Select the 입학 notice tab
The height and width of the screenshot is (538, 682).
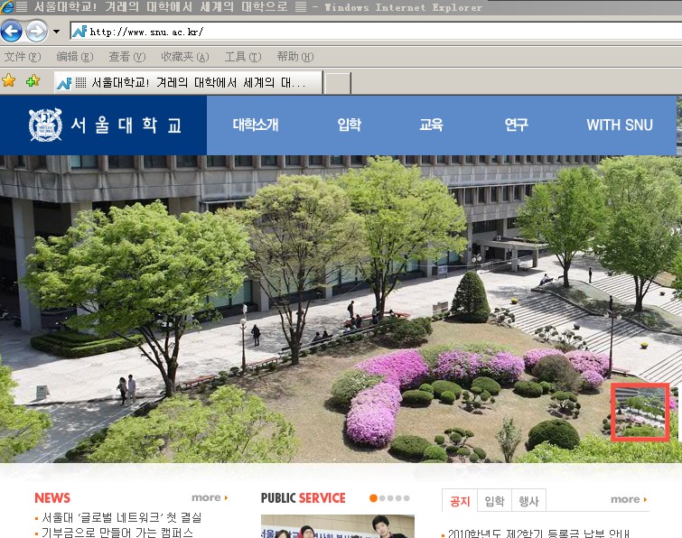coord(494,501)
